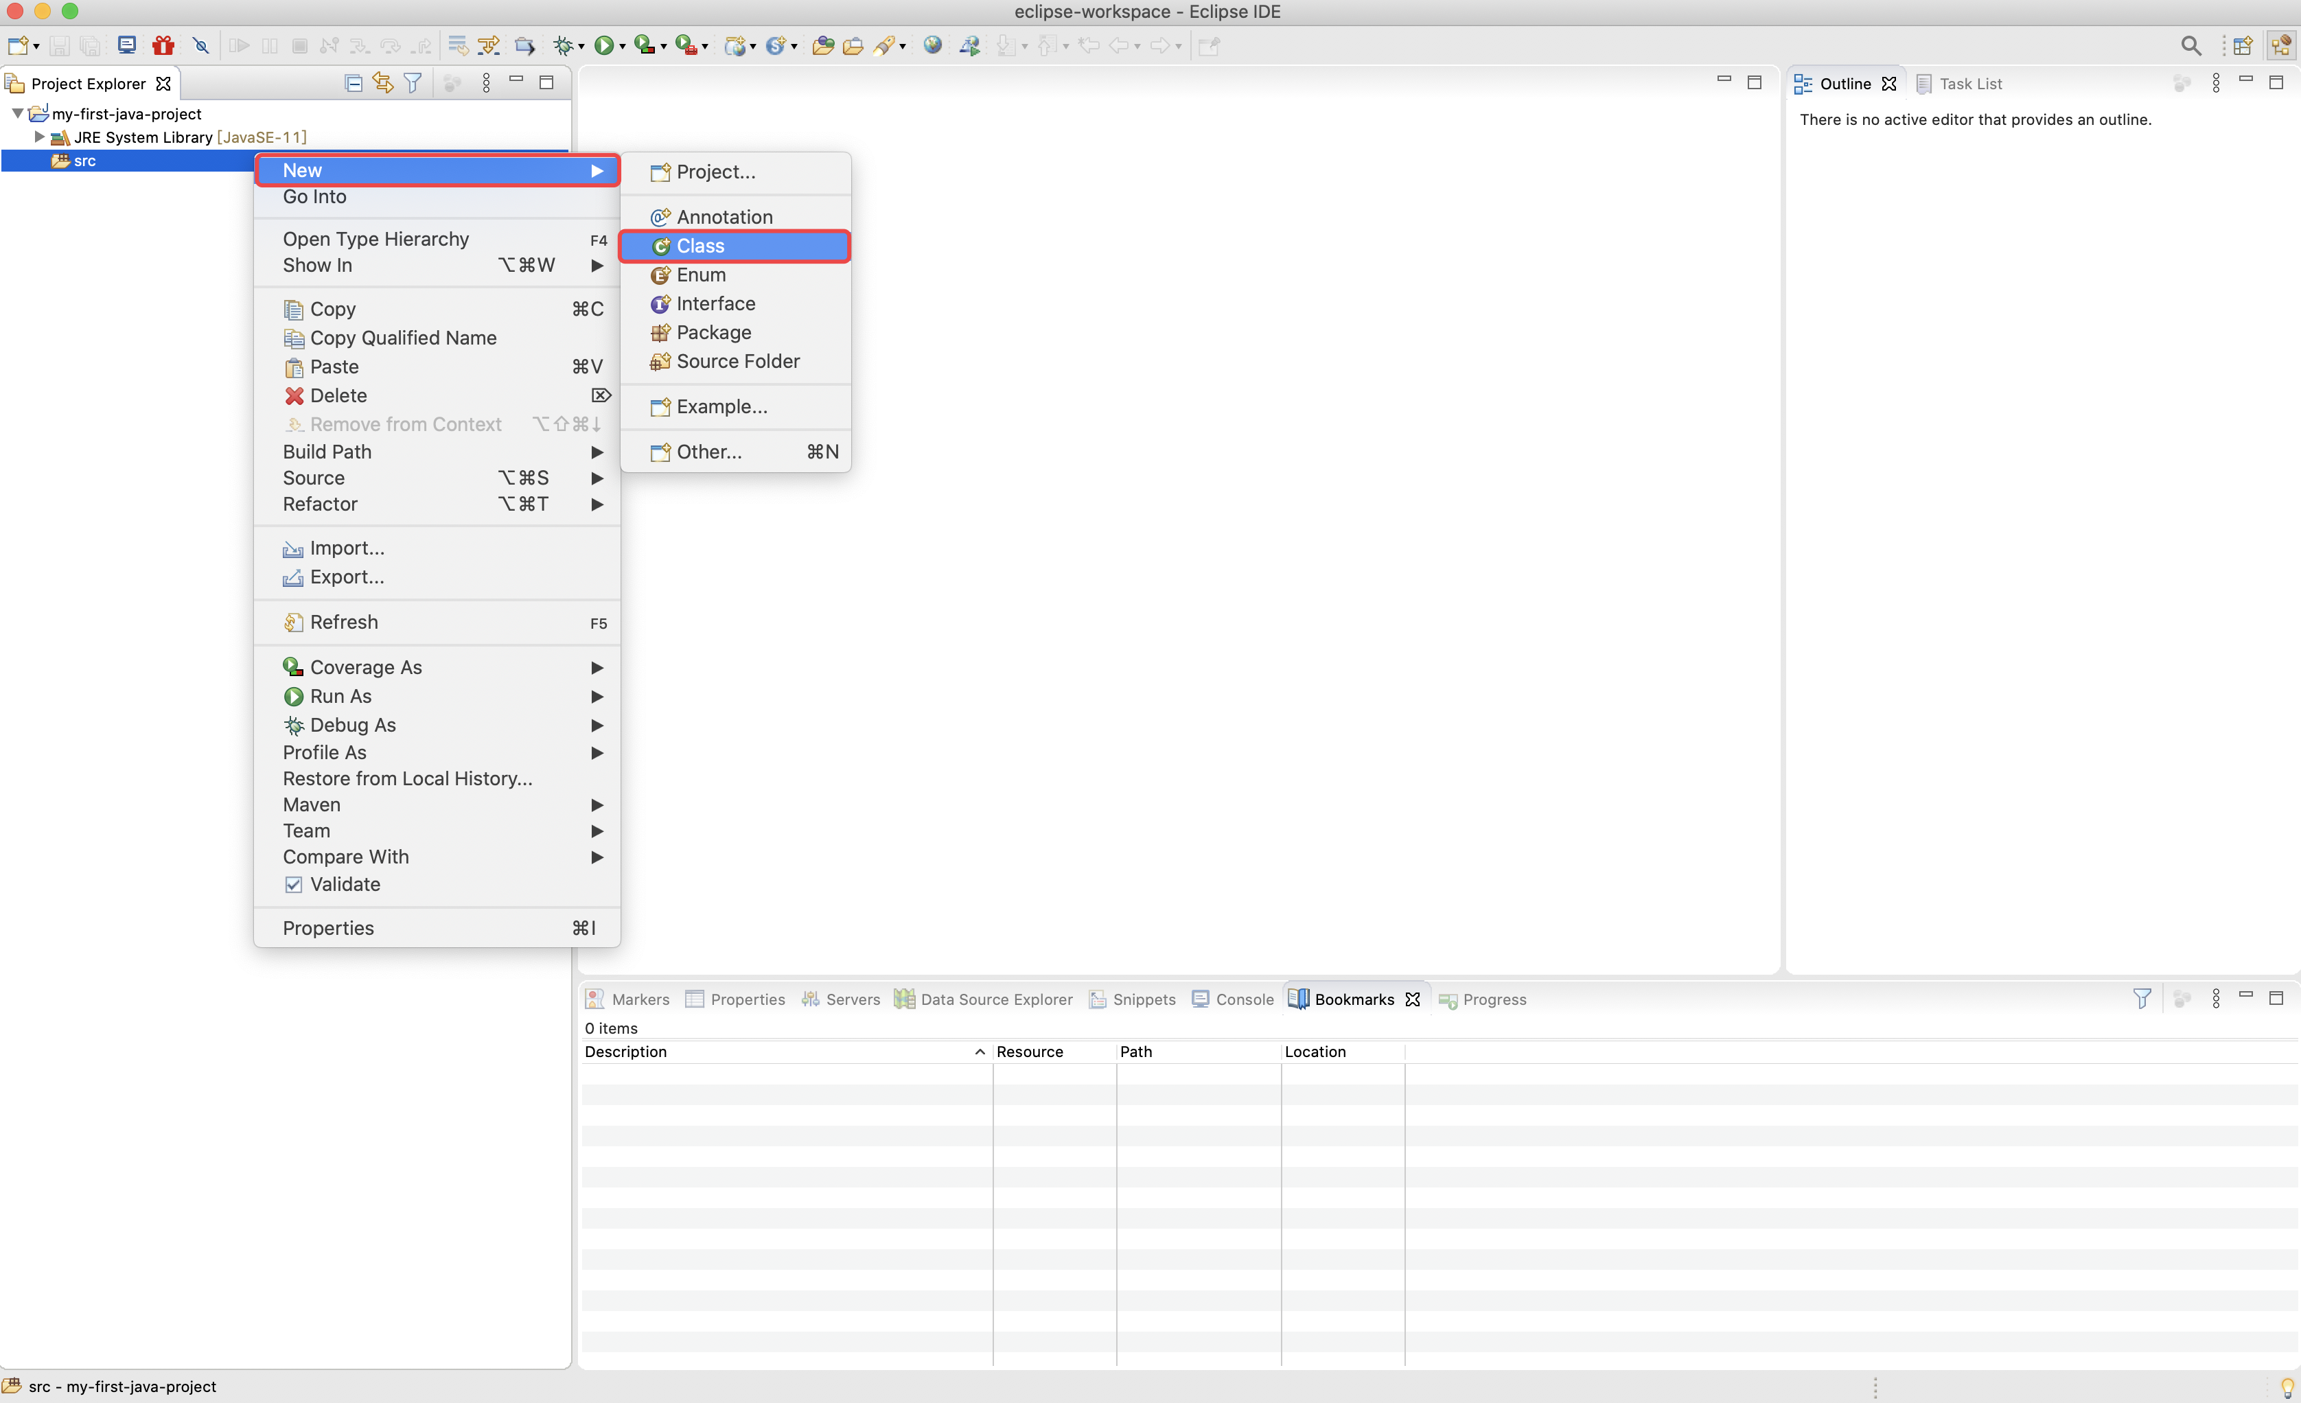Open the New wizard dropdown arrow
2301x1403 pixels.
tap(36, 46)
